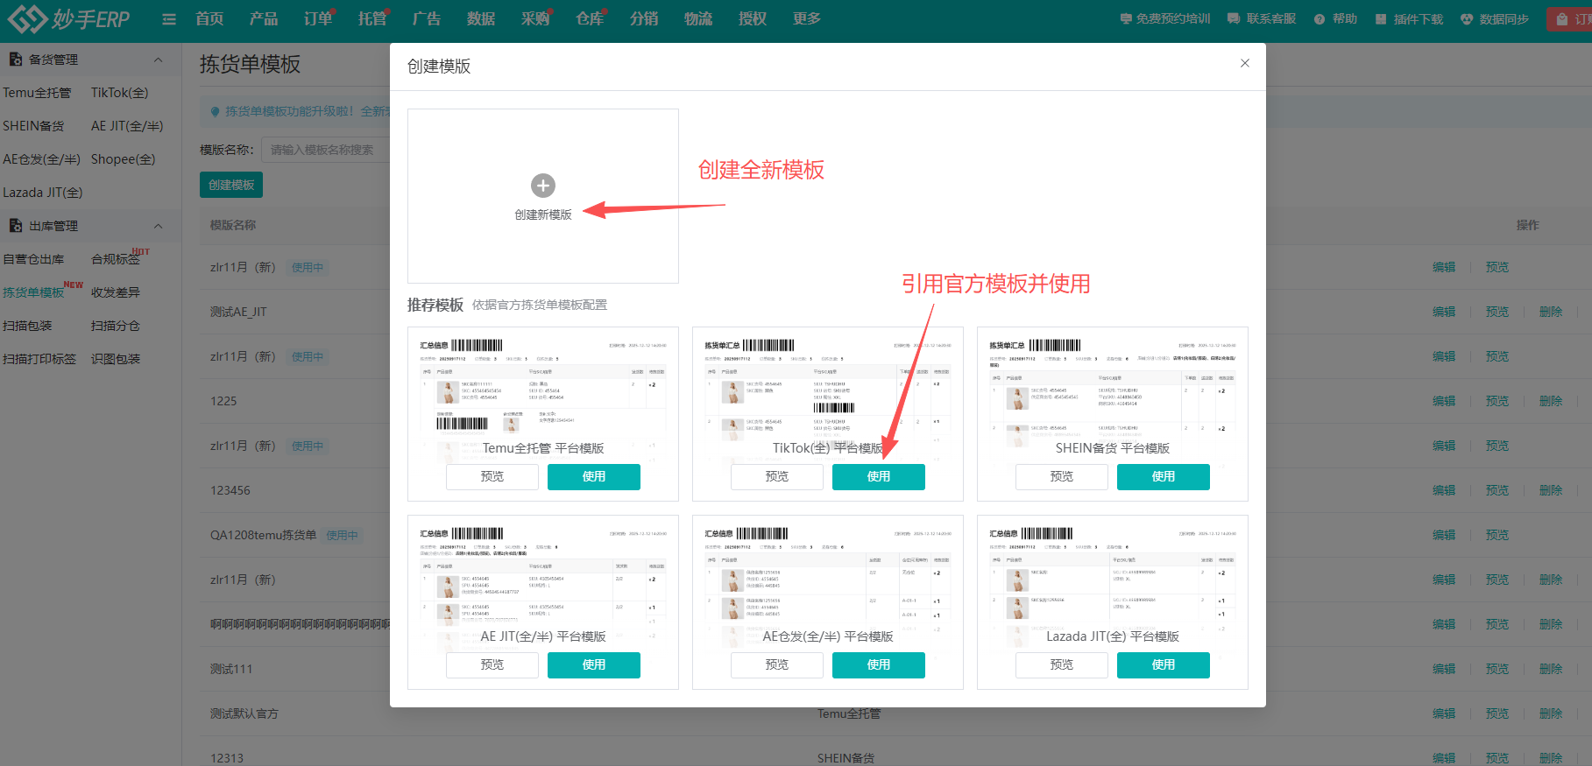The height and width of the screenshot is (766, 1592).
Task: Click 删除 for the 1225 row
Action: (x=1551, y=401)
